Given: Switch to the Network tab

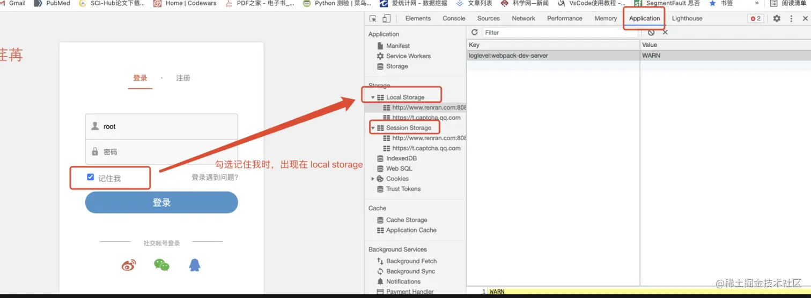Looking at the screenshot, I should 524,18.
